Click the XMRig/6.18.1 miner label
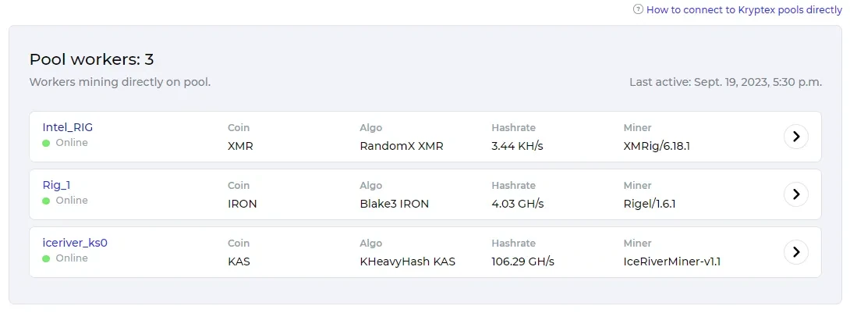Viewport: 850px width, 313px height. pyautogui.click(x=657, y=146)
